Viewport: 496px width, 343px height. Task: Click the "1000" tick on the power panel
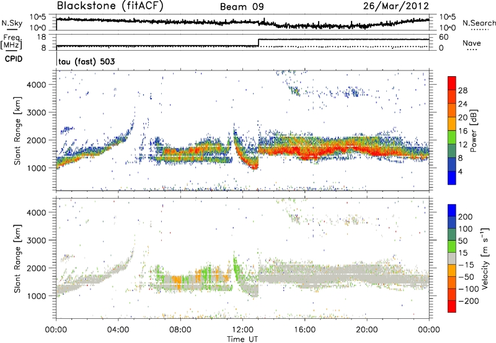tap(37, 168)
